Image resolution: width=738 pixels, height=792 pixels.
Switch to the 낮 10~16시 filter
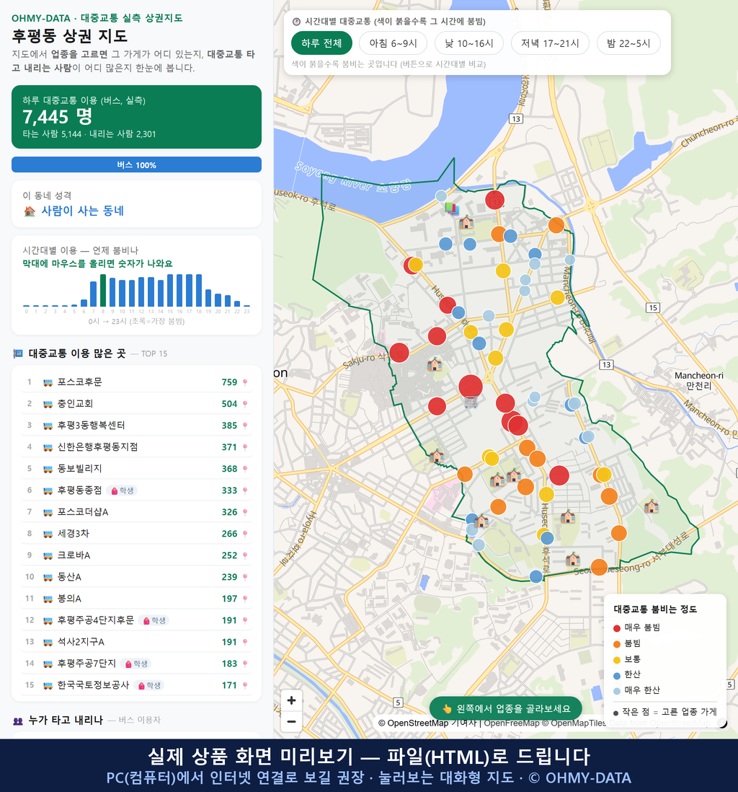(469, 43)
